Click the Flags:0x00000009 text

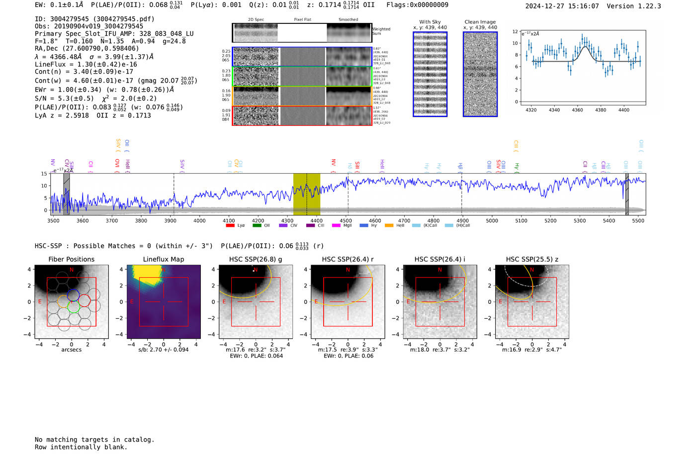click(418, 5)
